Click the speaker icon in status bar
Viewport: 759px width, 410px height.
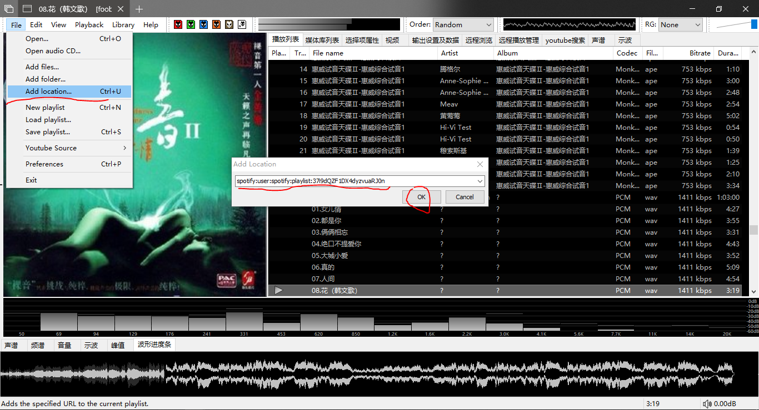pyautogui.click(x=707, y=404)
